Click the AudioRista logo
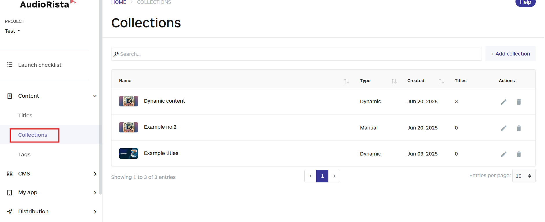Viewport: 545px width, 222px height. pos(48,4)
